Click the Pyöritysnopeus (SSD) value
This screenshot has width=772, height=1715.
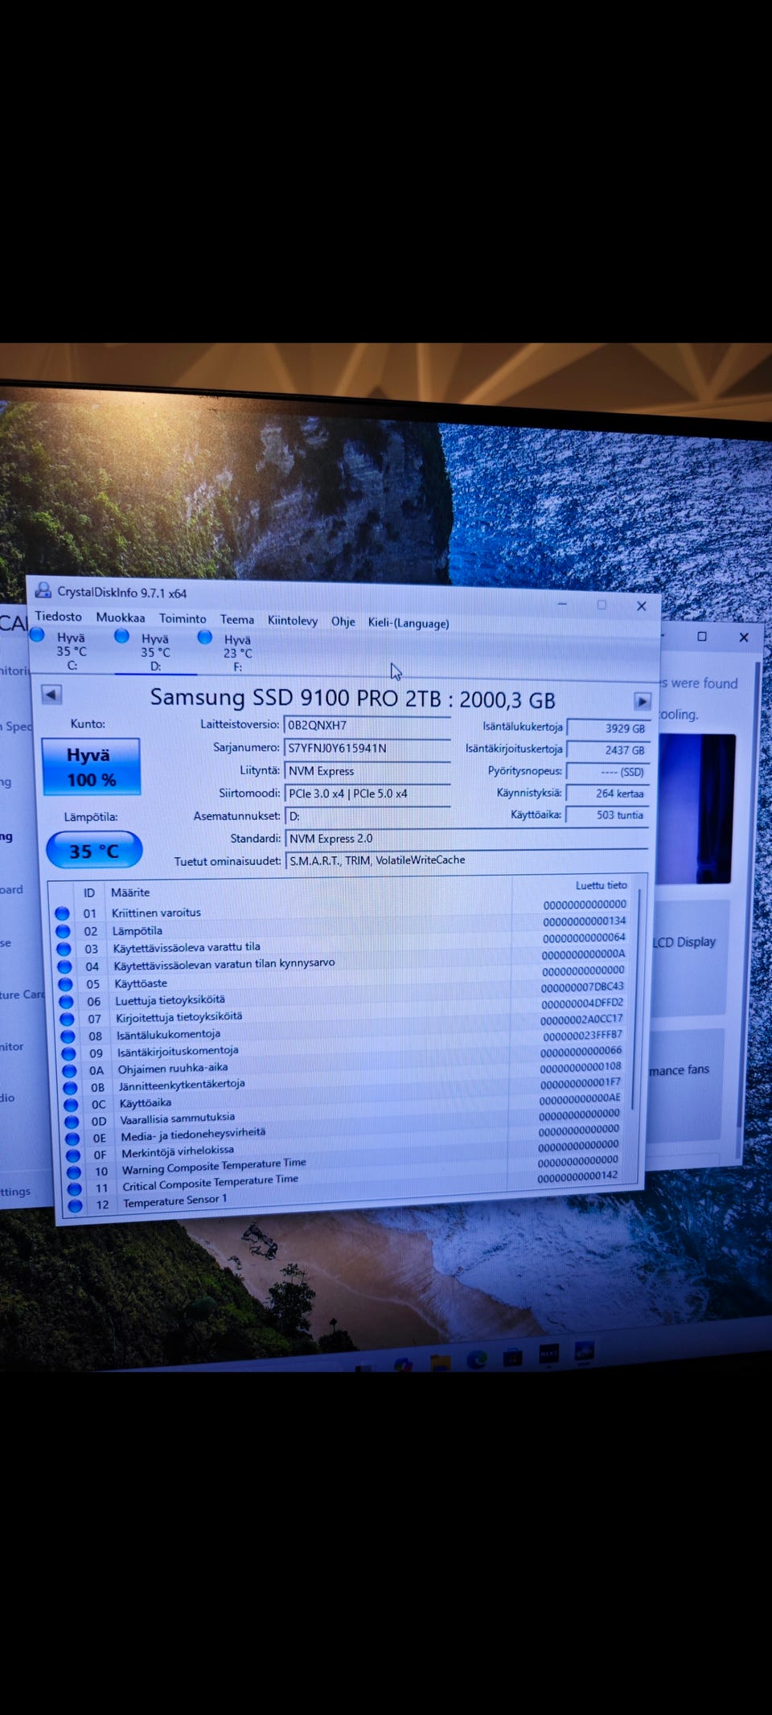(607, 772)
